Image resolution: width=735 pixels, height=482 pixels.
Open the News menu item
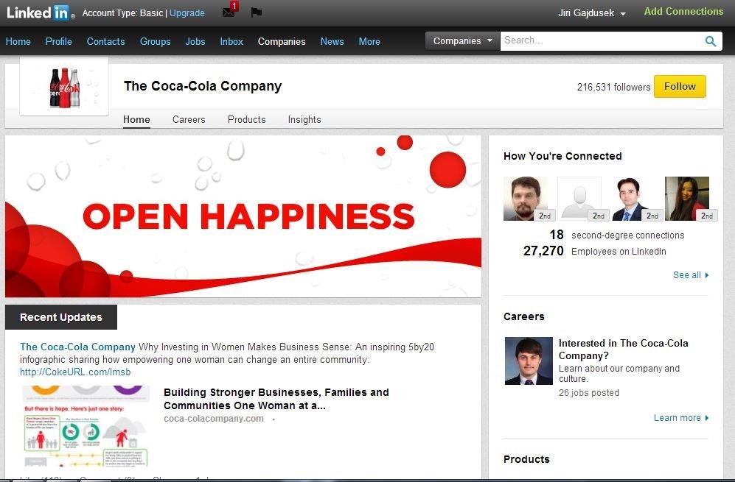[332, 41]
